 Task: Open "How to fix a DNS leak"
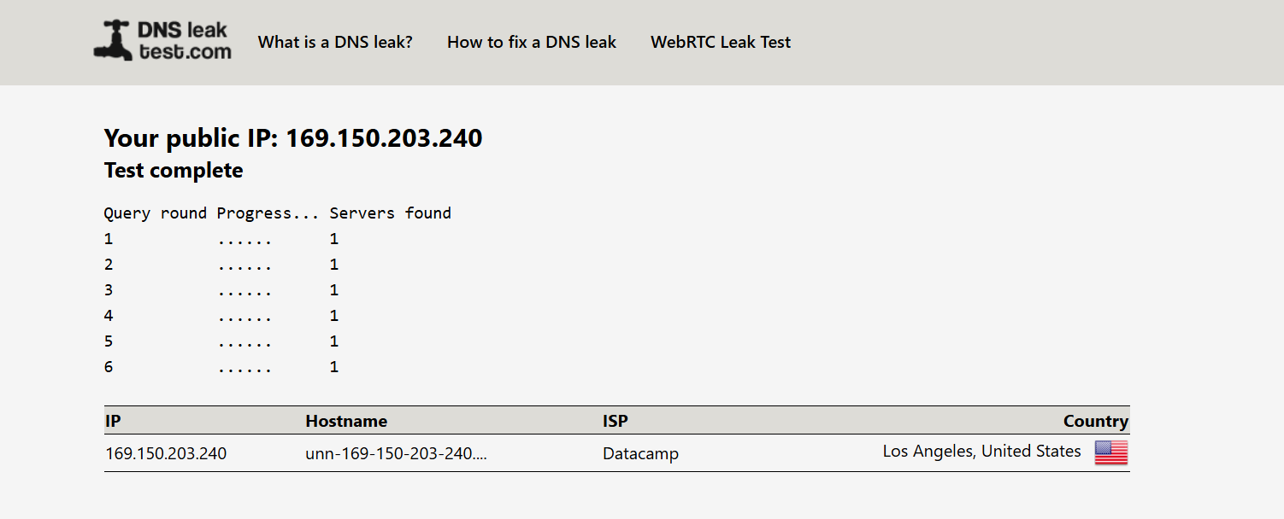(532, 42)
